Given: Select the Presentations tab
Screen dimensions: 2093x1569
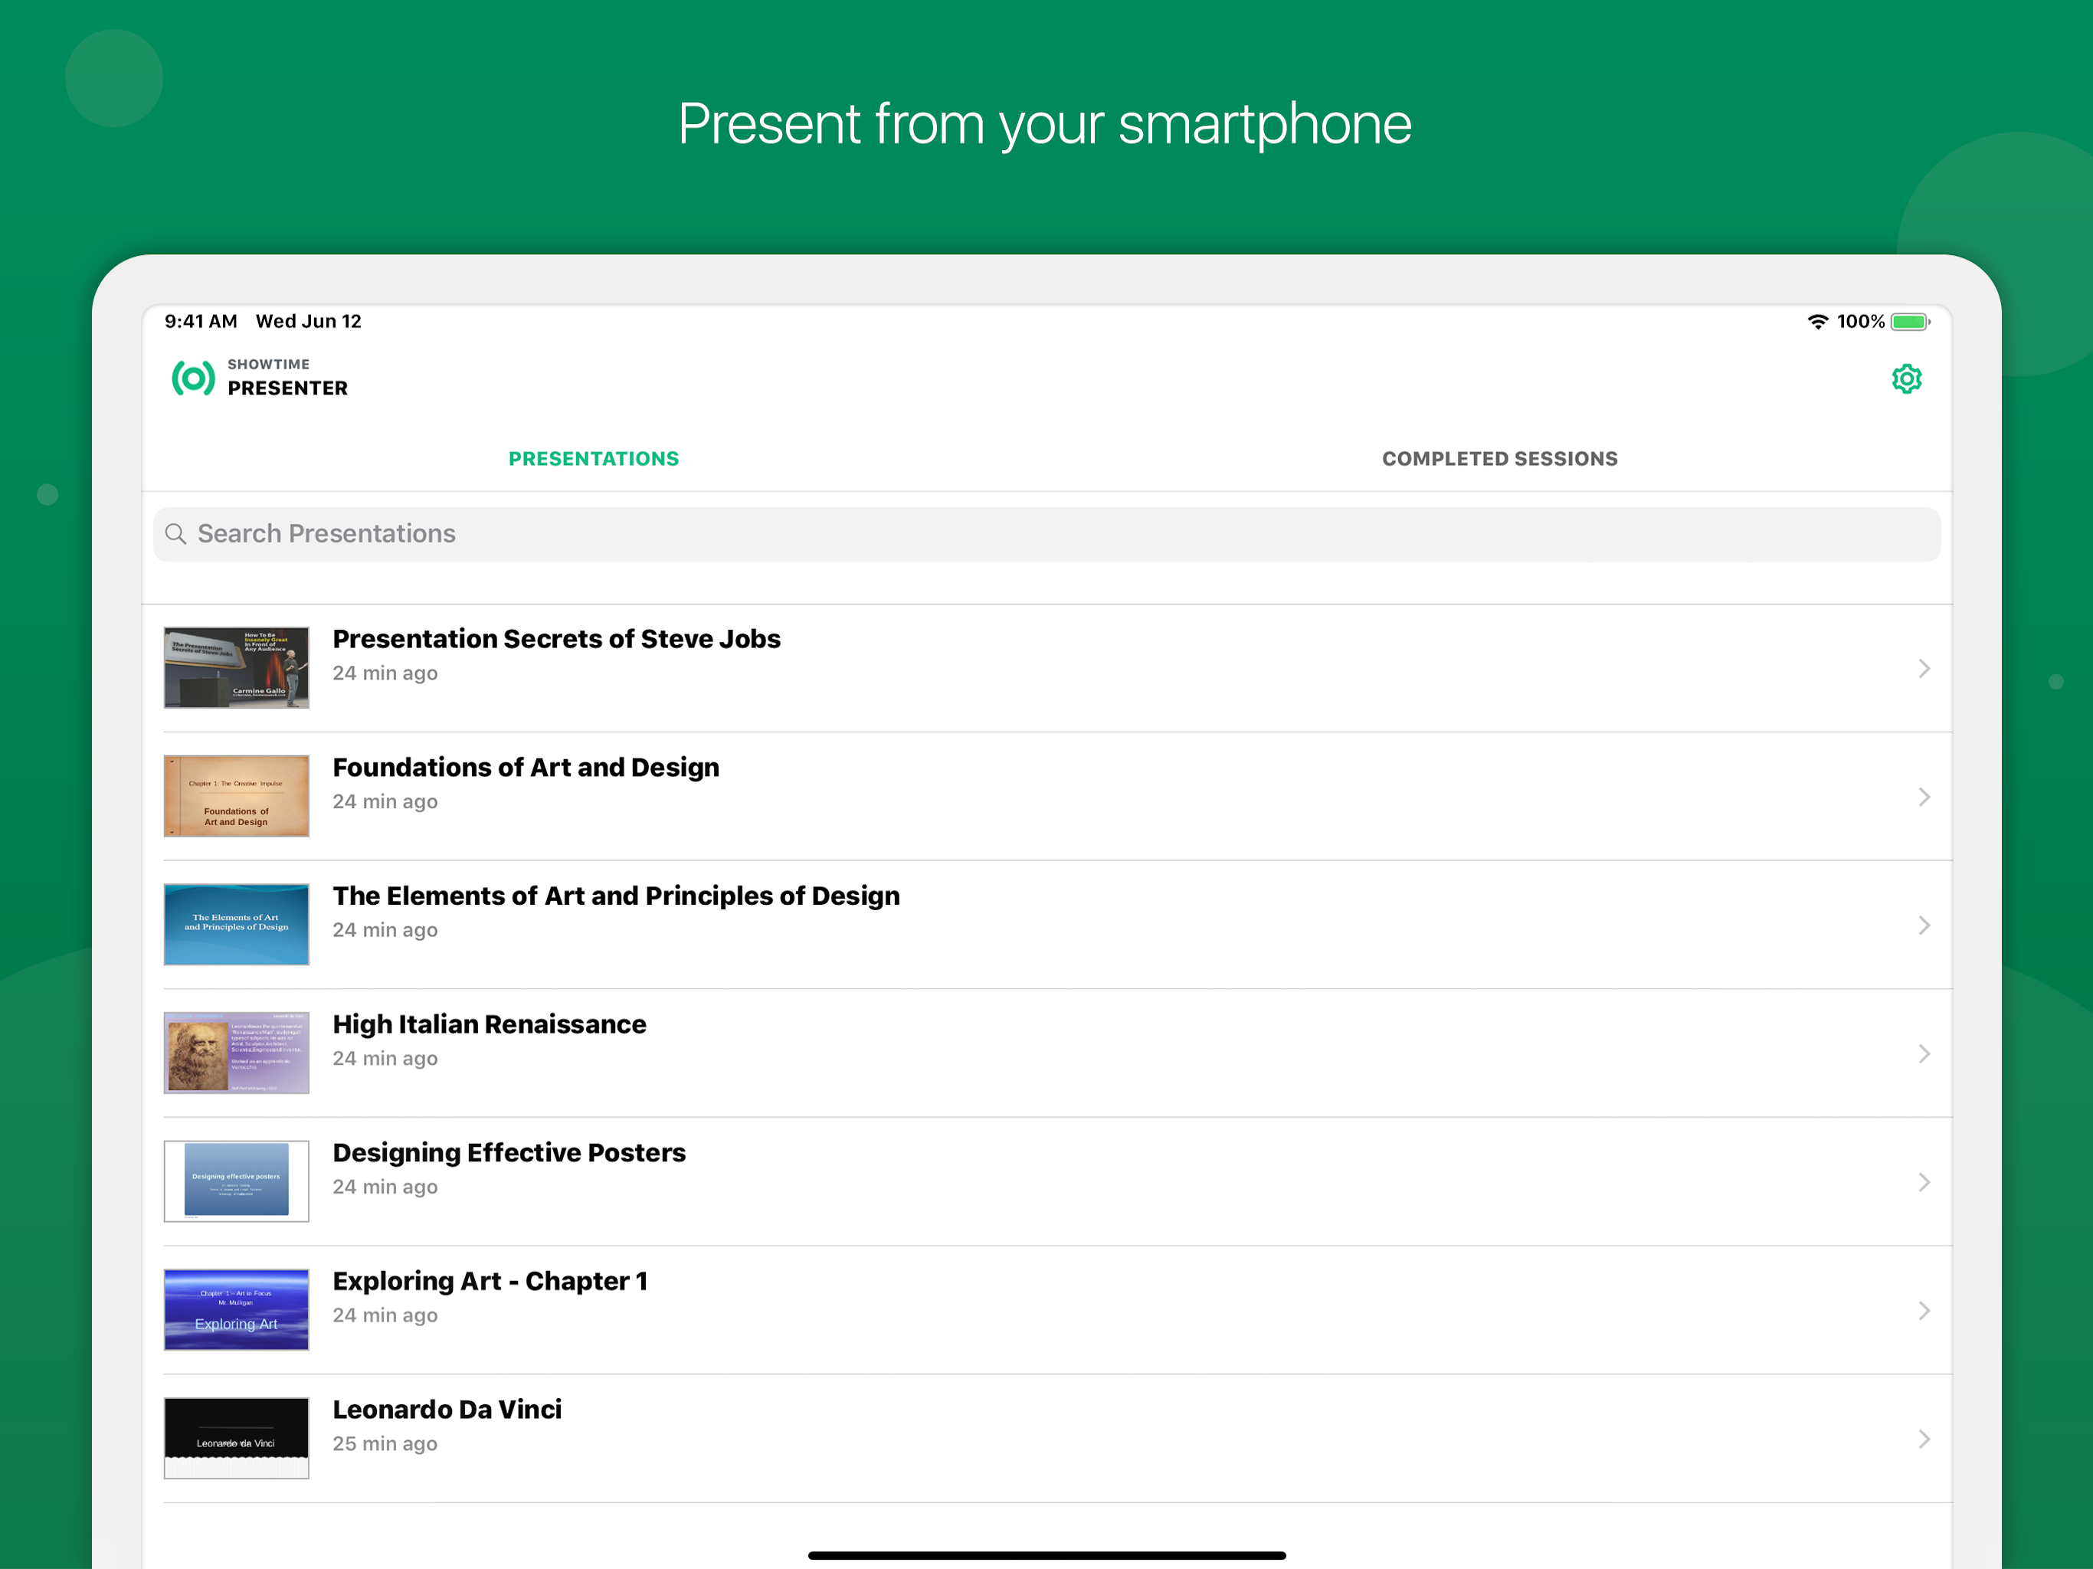Looking at the screenshot, I should (x=593, y=459).
